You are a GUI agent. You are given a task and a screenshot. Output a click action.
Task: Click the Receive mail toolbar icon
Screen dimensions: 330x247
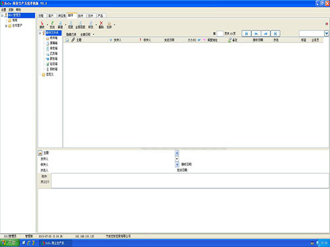pos(42,24)
